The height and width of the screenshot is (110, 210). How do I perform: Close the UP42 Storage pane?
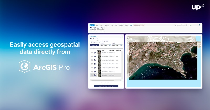coord(122,36)
